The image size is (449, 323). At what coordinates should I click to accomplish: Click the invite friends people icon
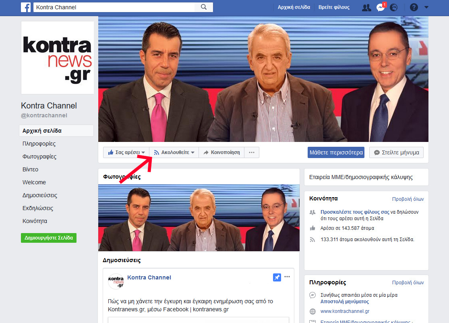[x=312, y=212]
